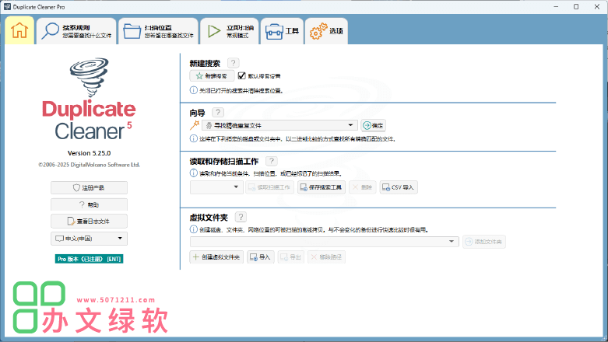Expand the saved scan job dropdown
Screen dimensions: 608x342
click(x=216, y=187)
